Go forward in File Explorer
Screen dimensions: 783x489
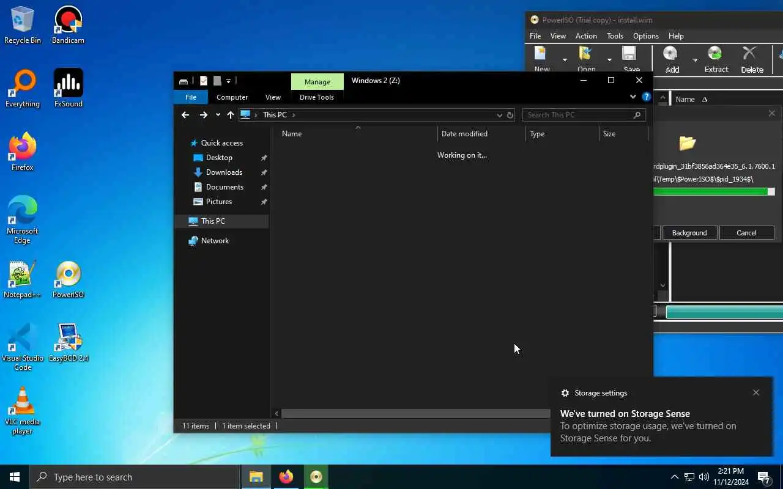pyautogui.click(x=204, y=115)
